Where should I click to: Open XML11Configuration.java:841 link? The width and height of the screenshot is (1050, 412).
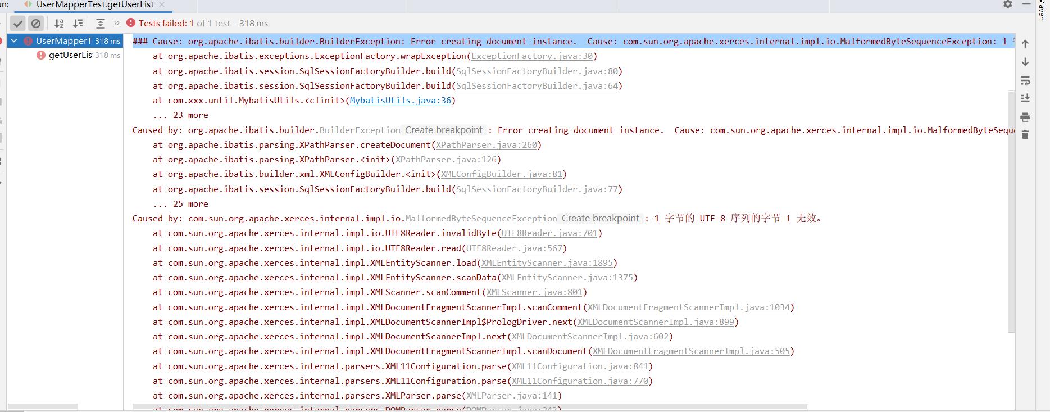click(x=580, y=366)
